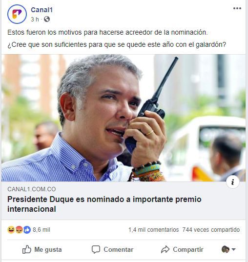The height and width of the screenshot is (262, 248).
Task: Open the Canal1 profile picture
Action: point(17,14)
